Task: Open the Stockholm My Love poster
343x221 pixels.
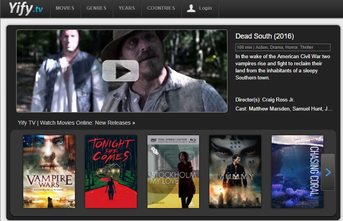Action: (x=173, y=171)
